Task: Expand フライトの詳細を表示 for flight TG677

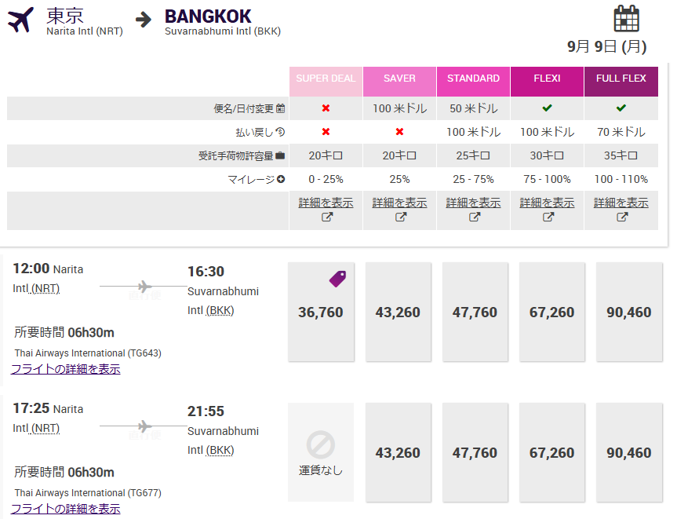Action: [x=66, y=509]
